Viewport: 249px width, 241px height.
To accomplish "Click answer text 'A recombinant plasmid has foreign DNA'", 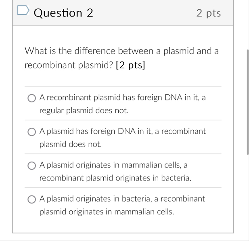I will 111,98.
